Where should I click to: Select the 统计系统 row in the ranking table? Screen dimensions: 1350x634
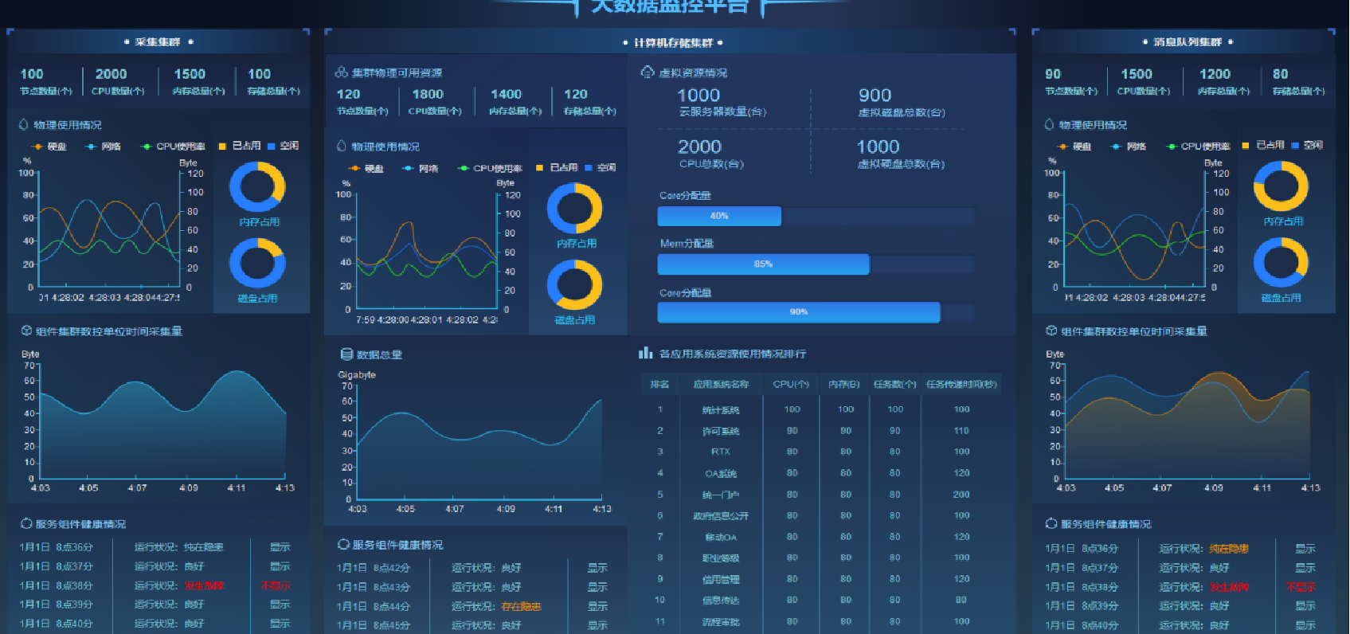721,409
